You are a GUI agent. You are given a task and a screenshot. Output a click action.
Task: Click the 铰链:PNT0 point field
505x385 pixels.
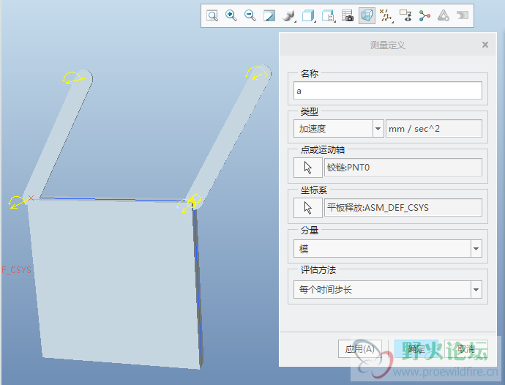tap(403, 167)
